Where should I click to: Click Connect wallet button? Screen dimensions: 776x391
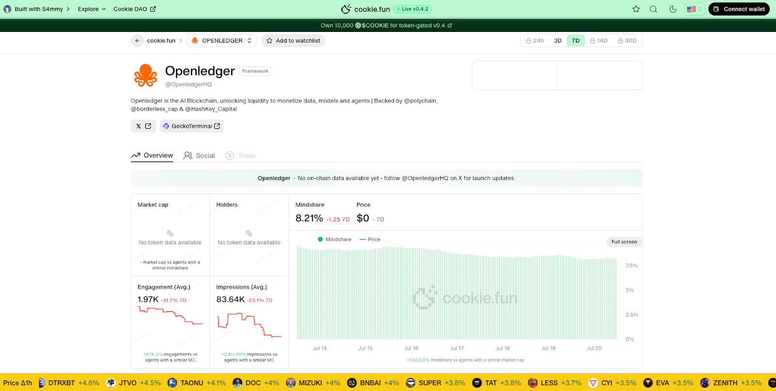tap(739, 9)
